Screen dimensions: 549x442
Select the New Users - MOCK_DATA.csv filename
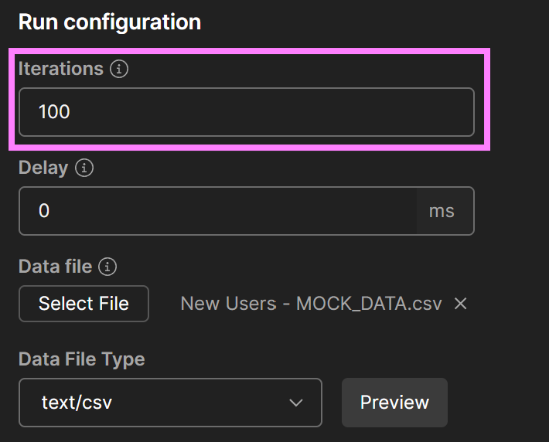coord(312,304)
